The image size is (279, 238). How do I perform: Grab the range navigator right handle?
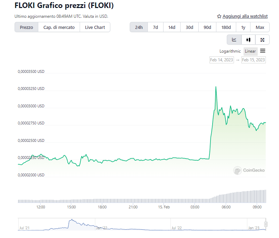coord(266,224)
